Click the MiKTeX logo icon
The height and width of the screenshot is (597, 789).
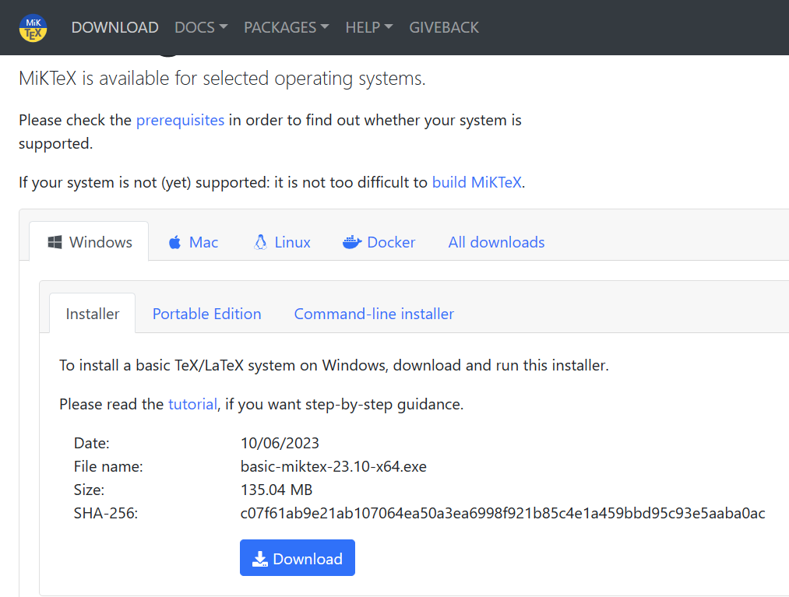(33, 28)
